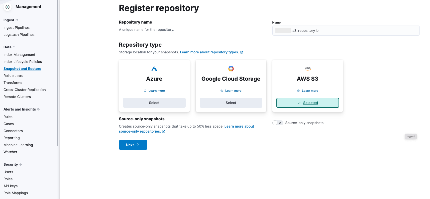Click the info icon next to Security

point(21,164)
